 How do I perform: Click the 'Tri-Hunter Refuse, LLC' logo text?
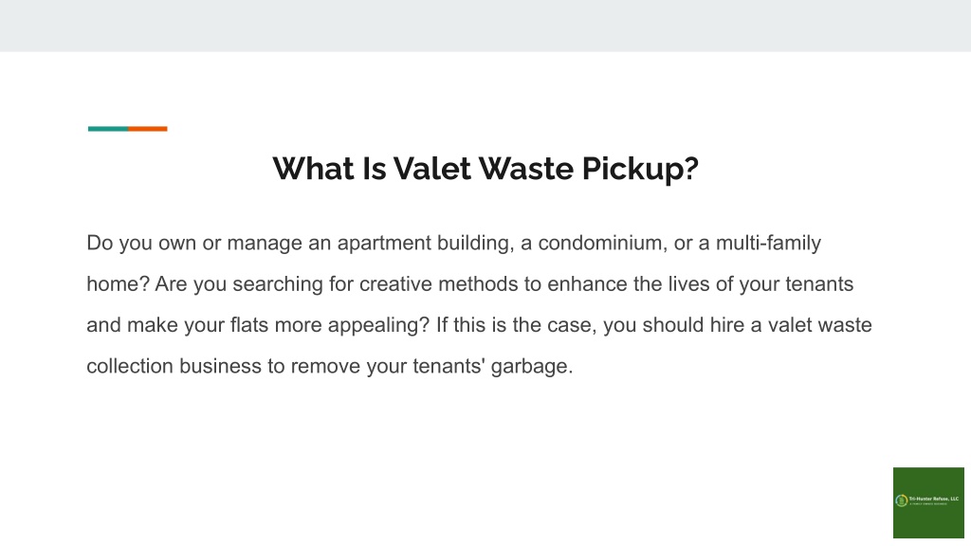934,499
